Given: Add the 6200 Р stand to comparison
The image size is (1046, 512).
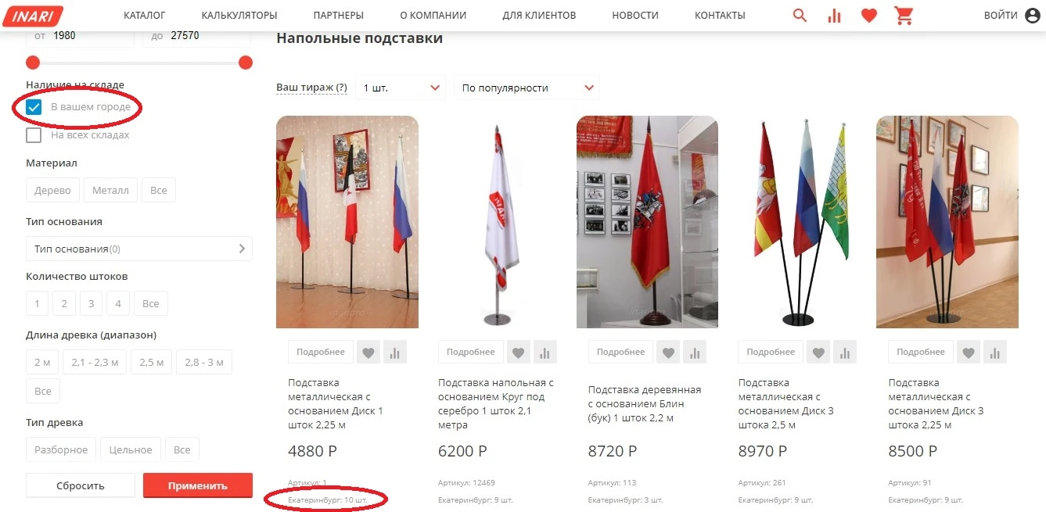Looking at the screenshot, I should click(x=545, y=353).
